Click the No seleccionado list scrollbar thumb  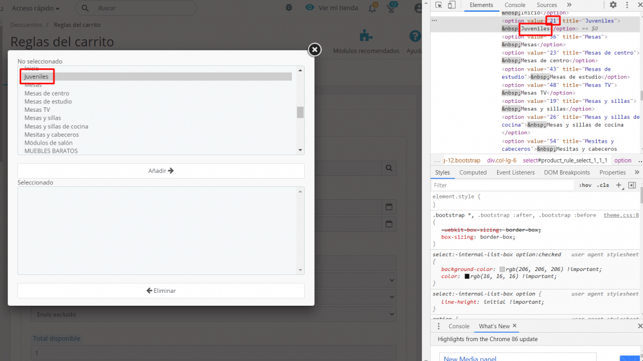tap(300, 112)
